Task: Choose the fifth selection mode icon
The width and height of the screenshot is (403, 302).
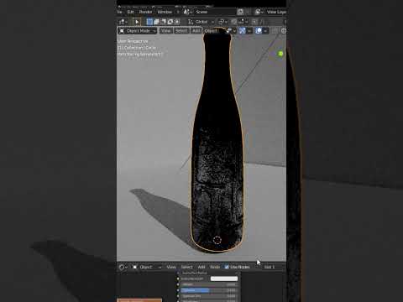Action: pyautogui.click(x=177, y=22)
